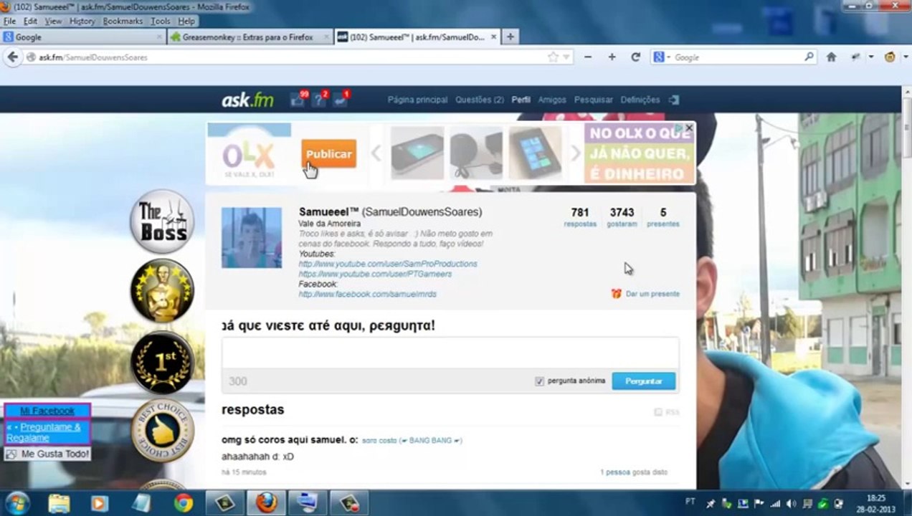Click the gold statue award badge

162,290
